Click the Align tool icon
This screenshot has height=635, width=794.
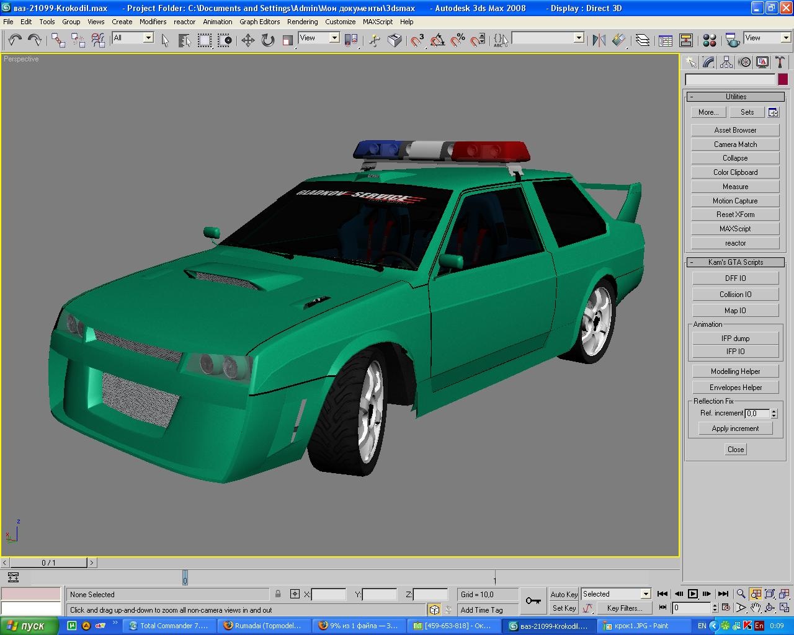tap(618, 40)
